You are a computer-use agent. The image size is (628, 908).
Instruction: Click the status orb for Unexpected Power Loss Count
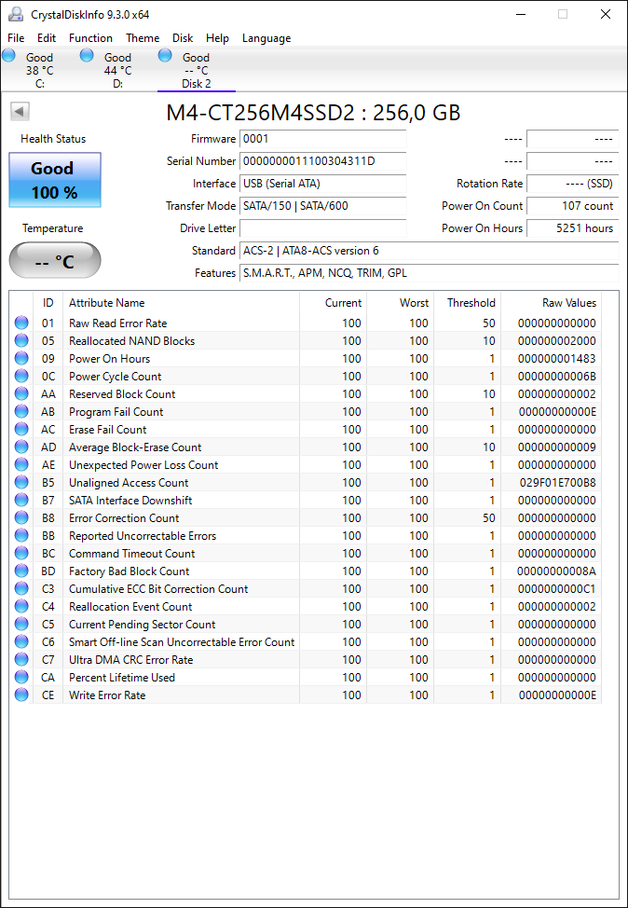coord(21,464)
